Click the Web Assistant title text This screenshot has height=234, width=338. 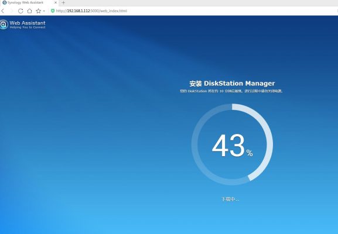(28, 23)
